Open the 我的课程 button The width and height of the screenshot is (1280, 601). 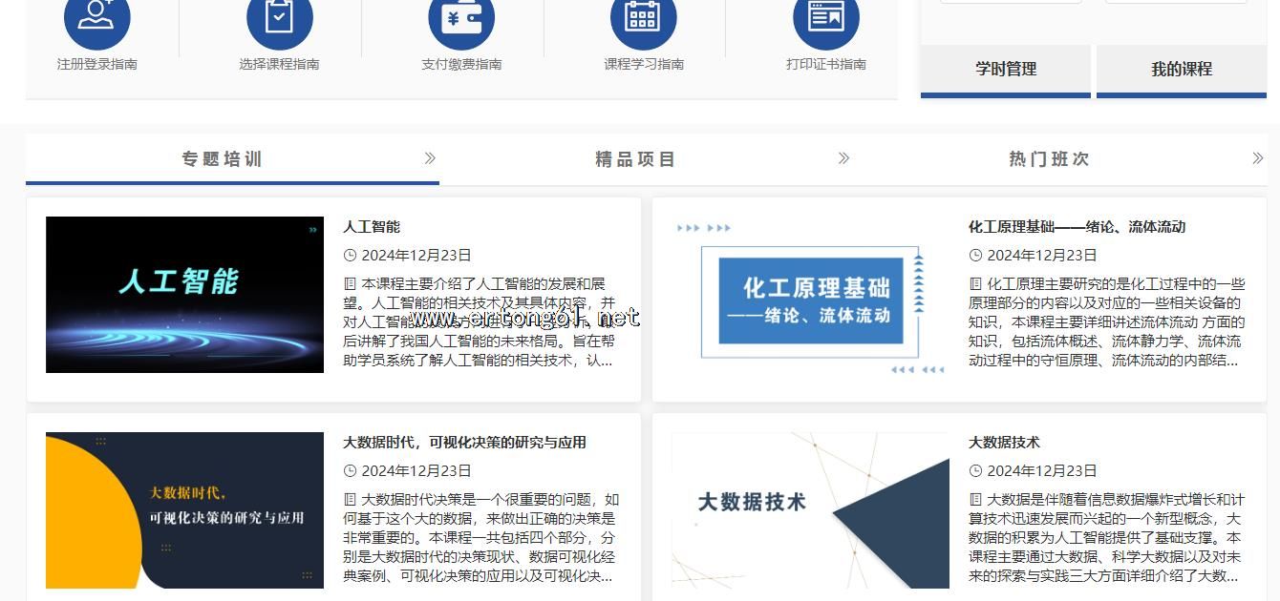pyautogui.click(x=1181, y=69)
